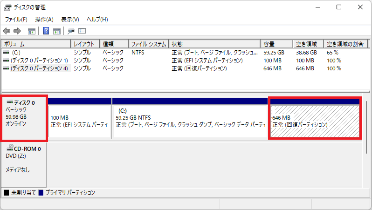Click the 65 % free ratio cell
Viewport: 372px width, 210px height.
(x=332, y=52)
